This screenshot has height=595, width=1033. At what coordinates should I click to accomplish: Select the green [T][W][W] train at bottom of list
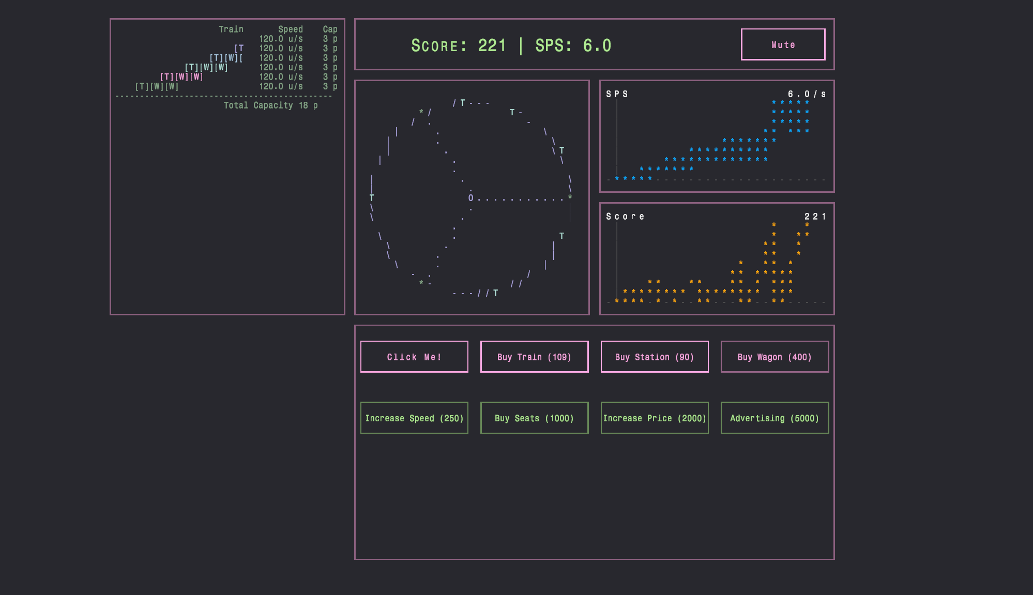click(157, 86)
